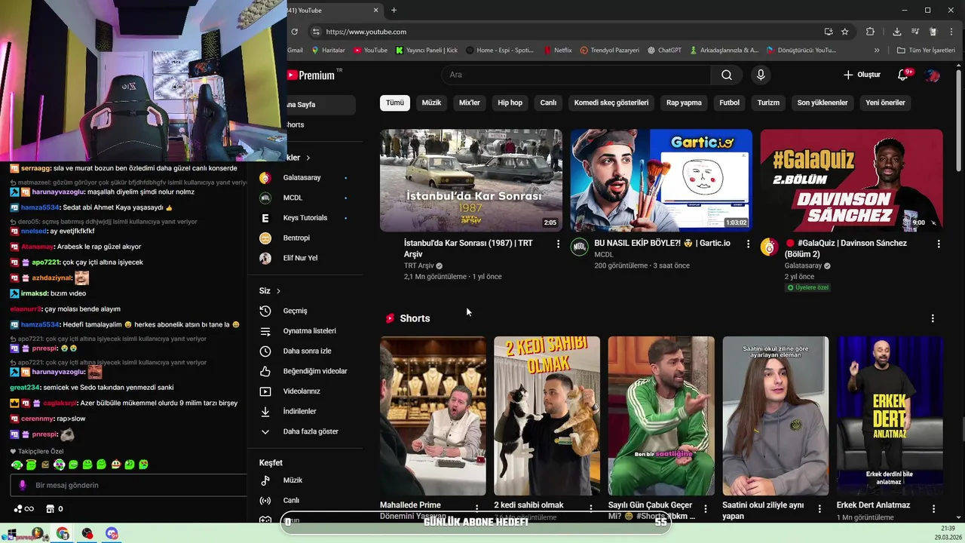Open Chrome extensions puzzle icon
Screen dimensions: 965x543
(870, 32)
